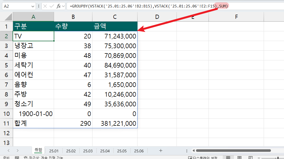Open the 25.06 sheet tab
The height and width of the screenshot is (159, 284).
(139, 151)
